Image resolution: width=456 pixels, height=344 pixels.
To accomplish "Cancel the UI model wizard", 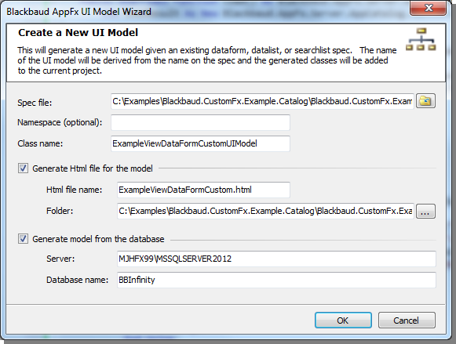I will pyautogui.click(x=407, y=320).
